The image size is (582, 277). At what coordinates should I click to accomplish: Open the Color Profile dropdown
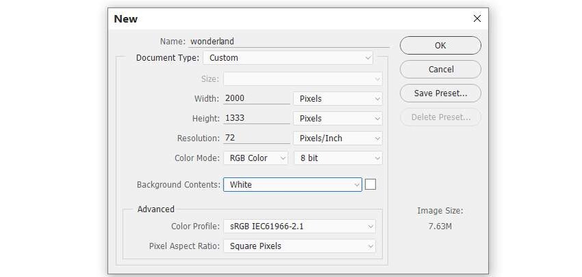(299, 226)
